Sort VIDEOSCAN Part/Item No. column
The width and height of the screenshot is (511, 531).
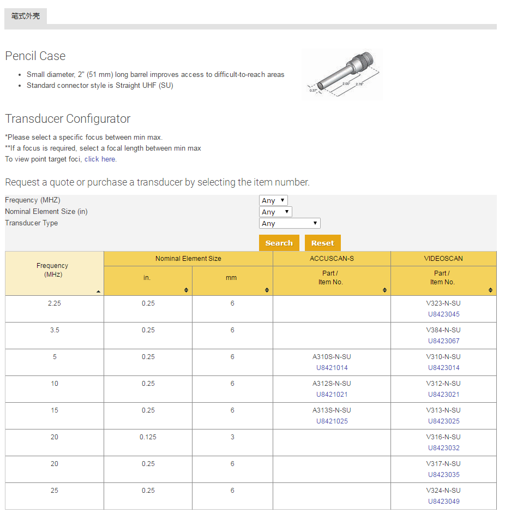[490, 290]
